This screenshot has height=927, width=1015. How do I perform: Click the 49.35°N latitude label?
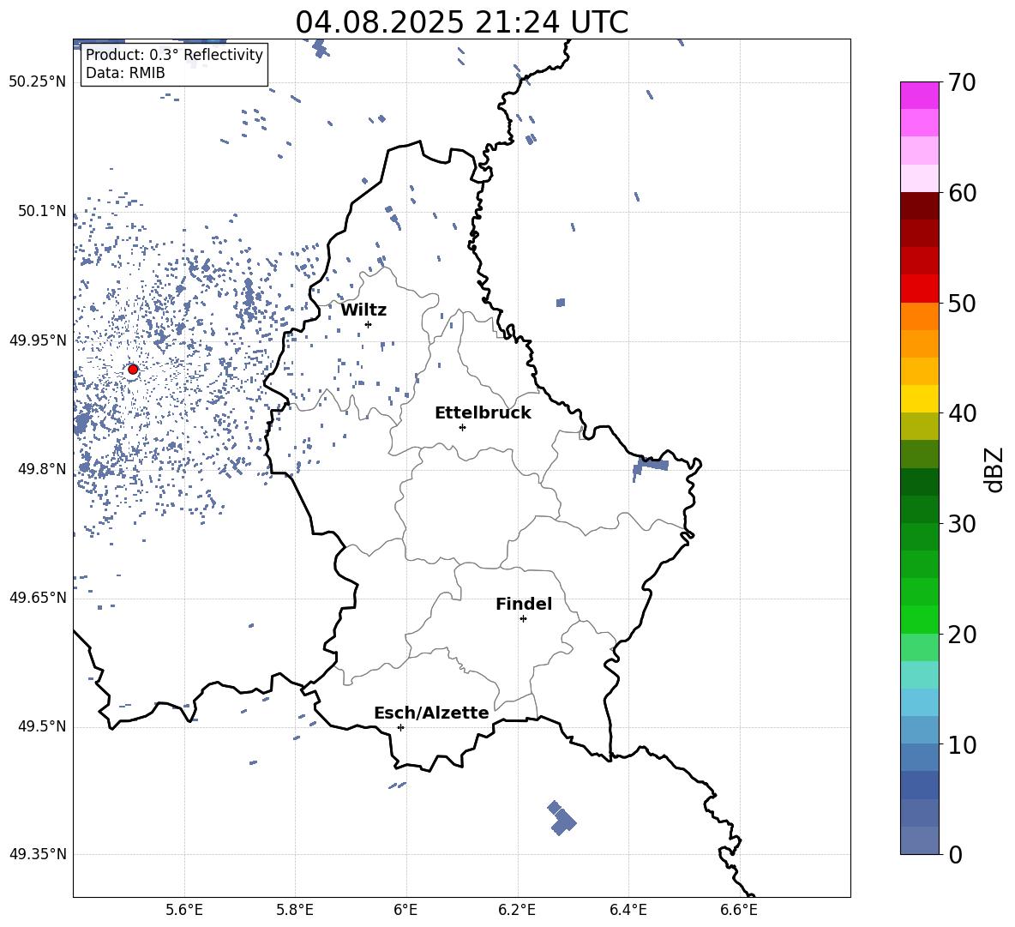click(x=38, y=854)
